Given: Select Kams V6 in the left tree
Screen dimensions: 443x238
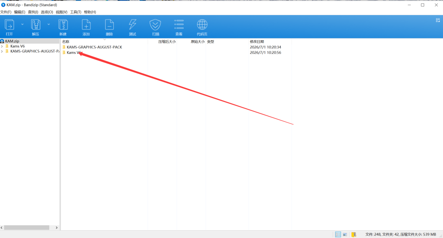Looking at the screenshot, I should (17, 46).
